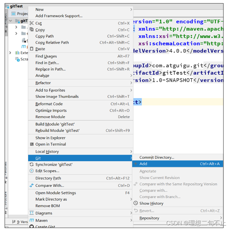Choose Show Image Thumbnails menu item

[x=80, y=97]
